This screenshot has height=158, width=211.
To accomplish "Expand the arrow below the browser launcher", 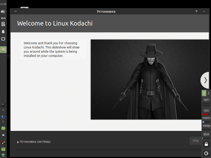I will [x=3, y=122].
